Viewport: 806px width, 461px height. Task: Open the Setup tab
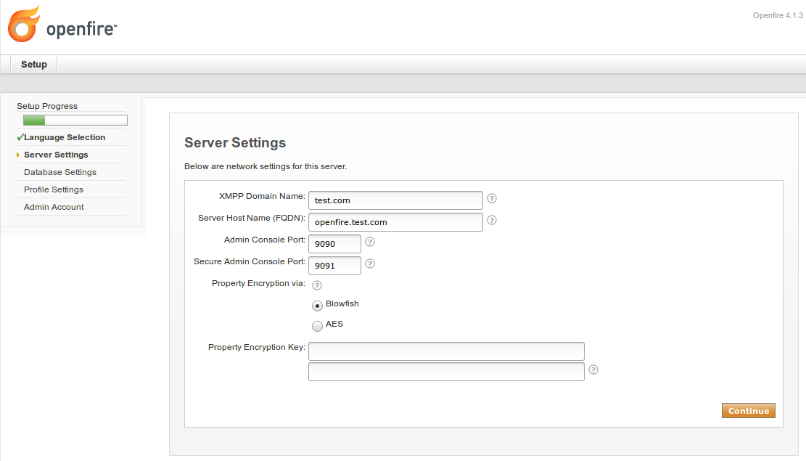(34, 65)
